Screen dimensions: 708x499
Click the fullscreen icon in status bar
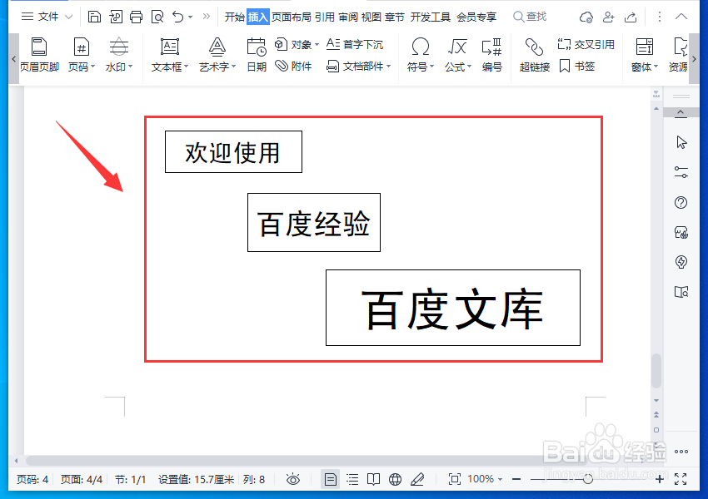(681, 479)
